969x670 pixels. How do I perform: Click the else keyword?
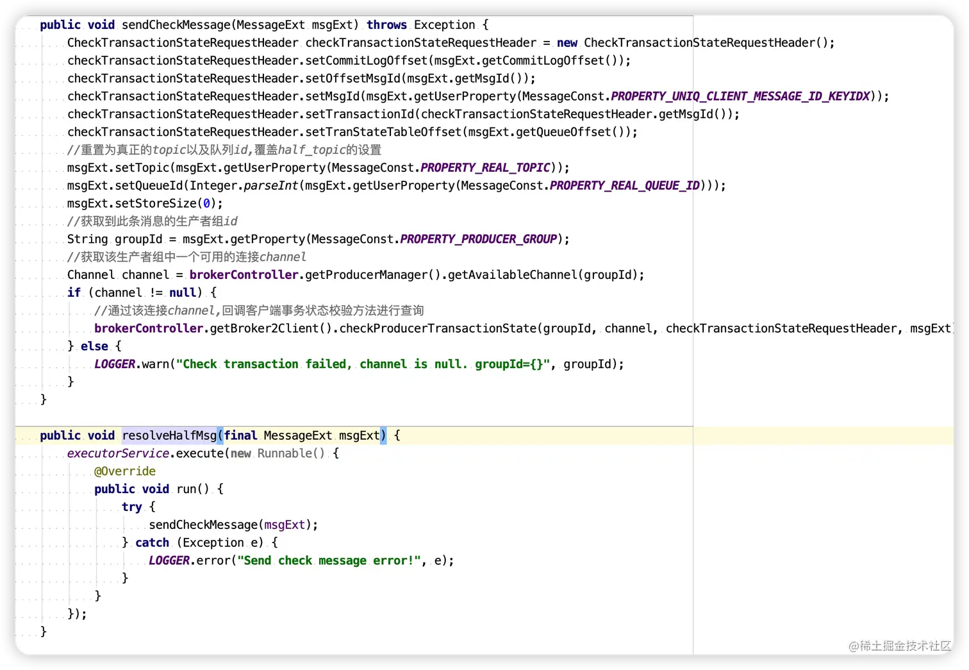click(95, 347)
